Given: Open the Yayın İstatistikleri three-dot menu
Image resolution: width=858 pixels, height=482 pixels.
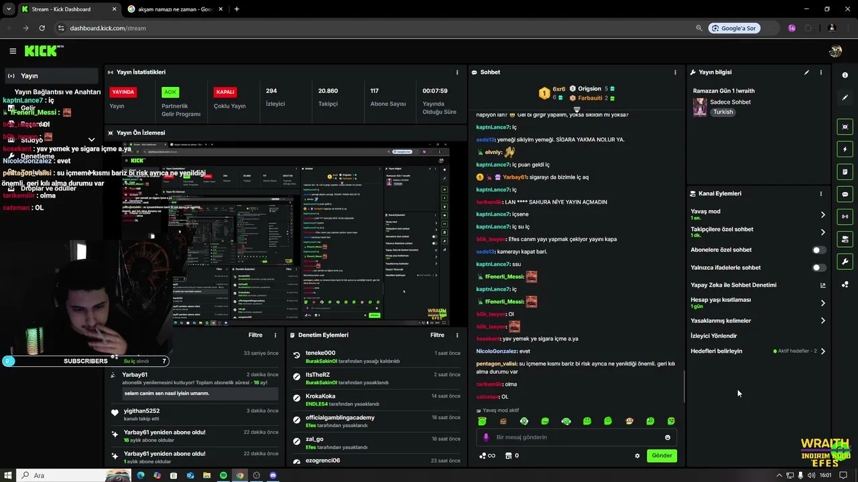Looking at the screenshot, I should coord(457,72).
